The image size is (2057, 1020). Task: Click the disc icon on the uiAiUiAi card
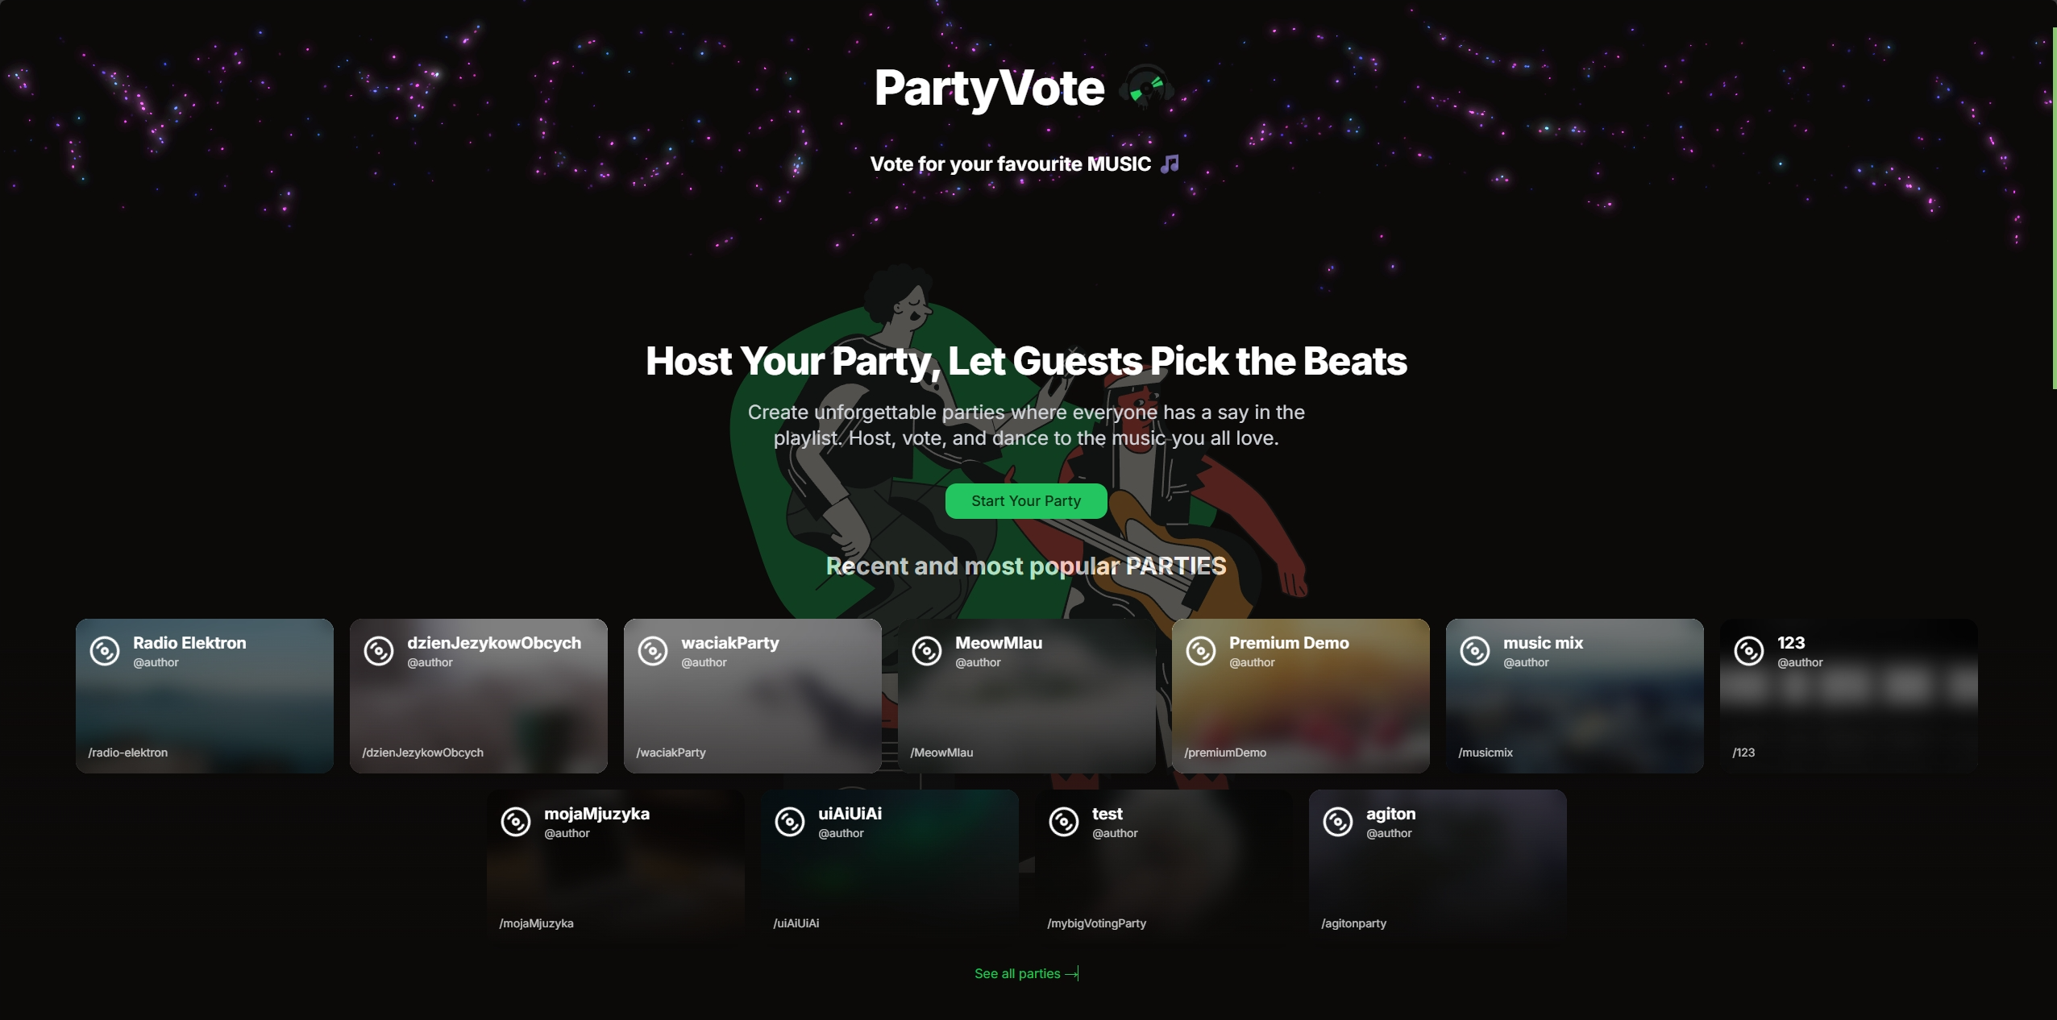[x=790, y=822]
